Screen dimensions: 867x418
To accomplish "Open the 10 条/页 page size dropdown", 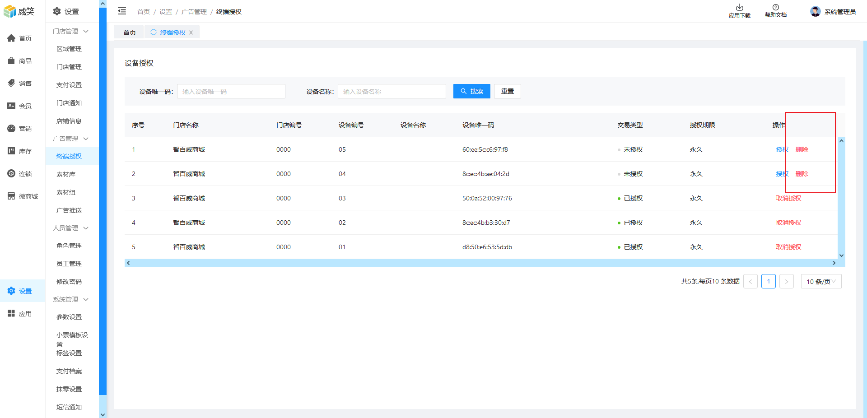I will tap(820, 281).
